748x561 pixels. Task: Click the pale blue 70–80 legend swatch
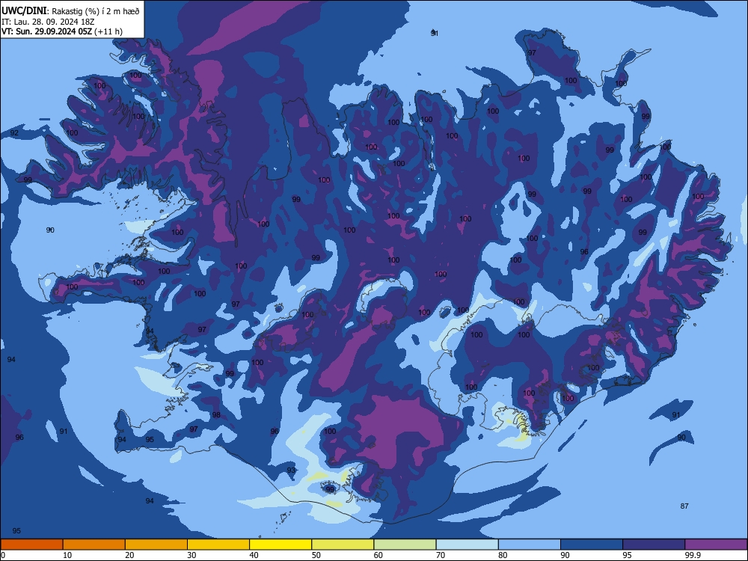point(467,545)
